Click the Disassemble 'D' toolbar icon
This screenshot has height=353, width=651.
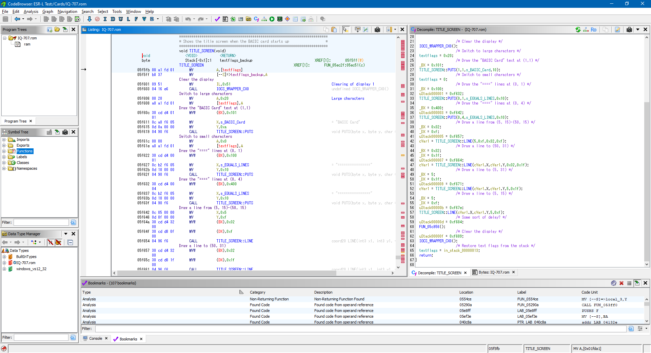[x=113, y=19]
